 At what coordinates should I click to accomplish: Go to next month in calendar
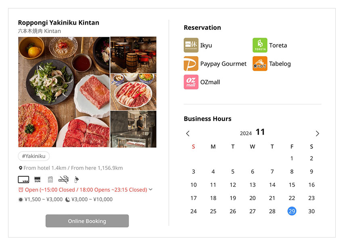(x=317, y=133)
